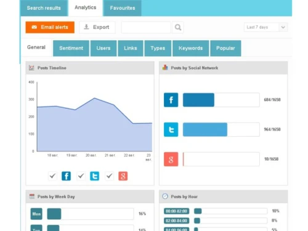The width and height of the screenshot is (308, 231).
Task: Switch to the Analytics tab
Action: [x=86, y=7]
